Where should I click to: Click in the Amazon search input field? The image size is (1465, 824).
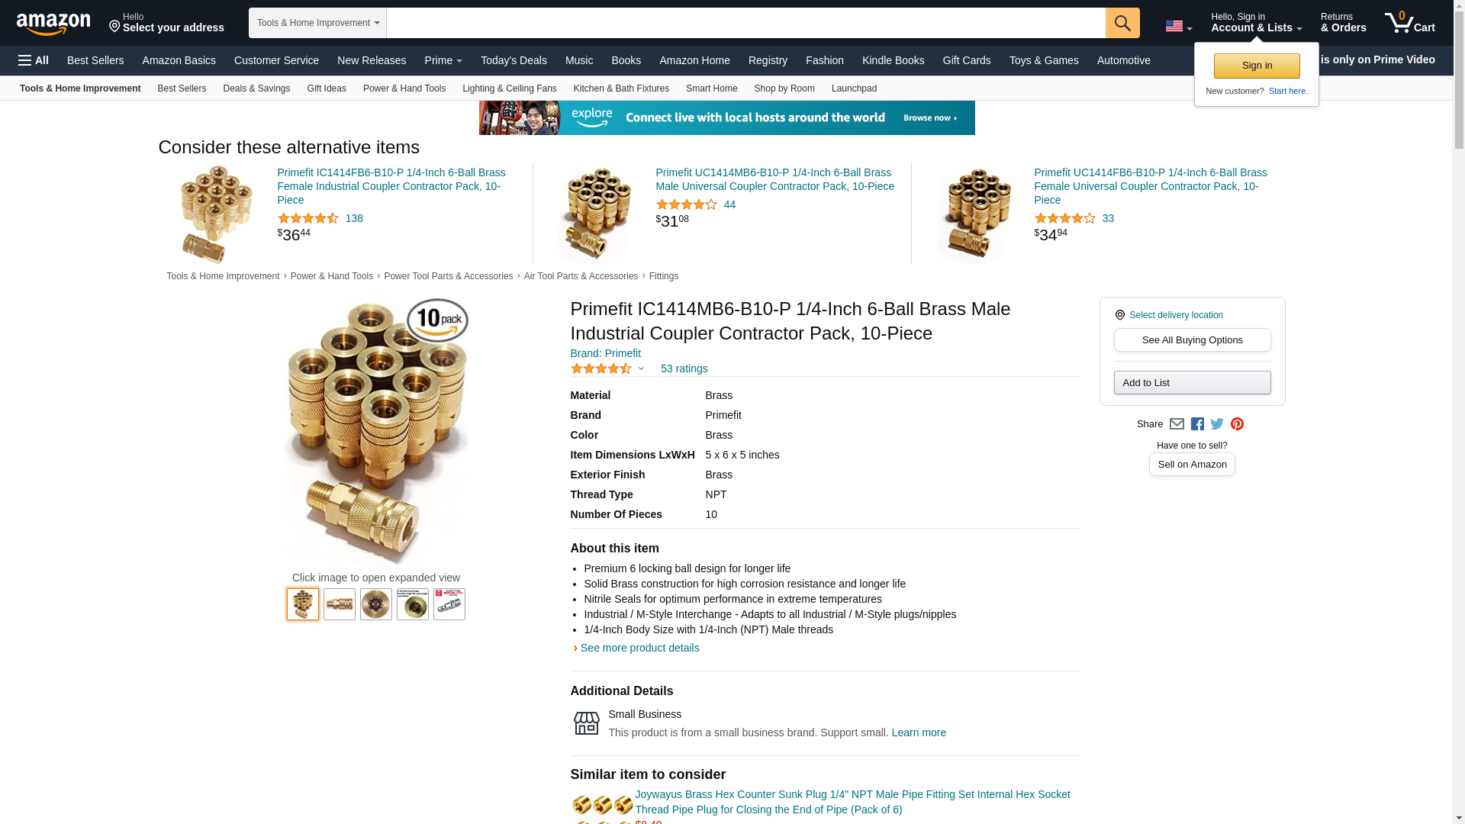(745, 23)
